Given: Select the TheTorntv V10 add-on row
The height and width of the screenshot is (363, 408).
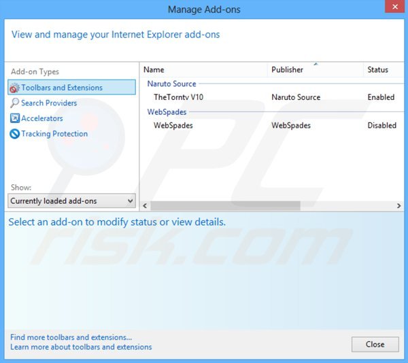Looking at the screenshot, I should [x=273, y=97].
